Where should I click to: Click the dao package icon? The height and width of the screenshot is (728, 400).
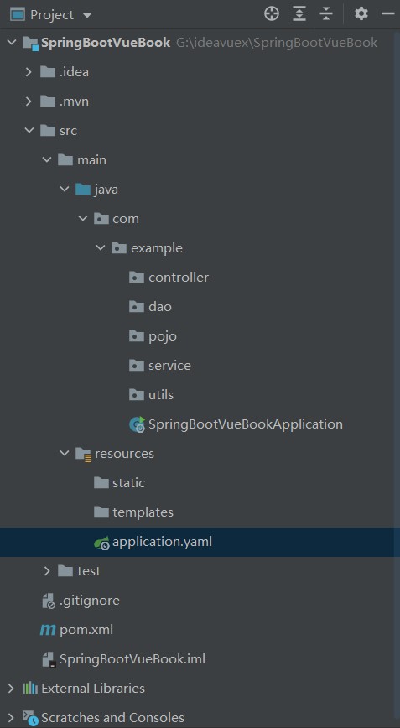tap(137, 306)
